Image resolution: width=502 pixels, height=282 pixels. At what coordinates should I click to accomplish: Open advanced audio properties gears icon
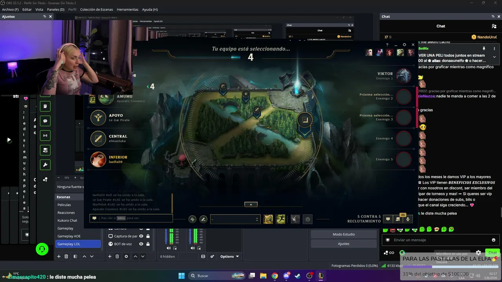[212, 257]
